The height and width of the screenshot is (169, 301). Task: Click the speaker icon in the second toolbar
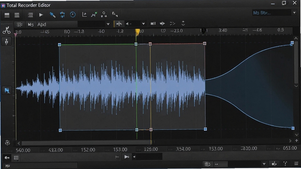pyautogui.click(x=163, y=24)
